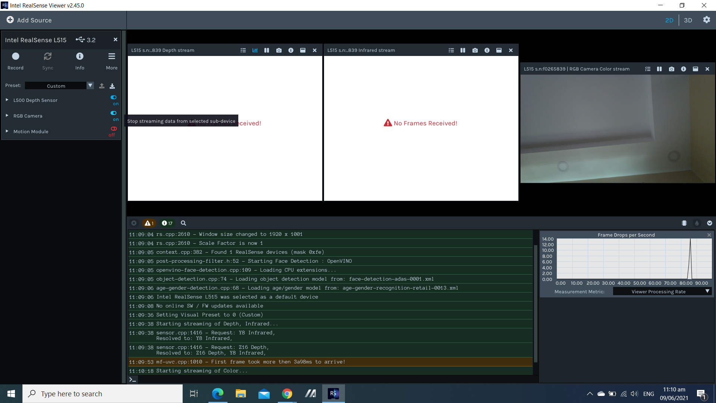Open the Preset dropdown

tap(90, 85)
